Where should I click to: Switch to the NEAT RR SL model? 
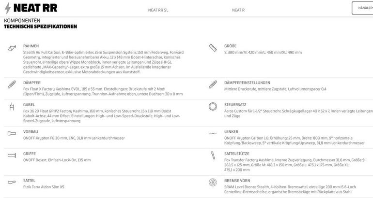coord(158,10)
